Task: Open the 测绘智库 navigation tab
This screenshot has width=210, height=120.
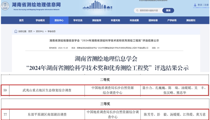Action: click(x=97, y=20)
